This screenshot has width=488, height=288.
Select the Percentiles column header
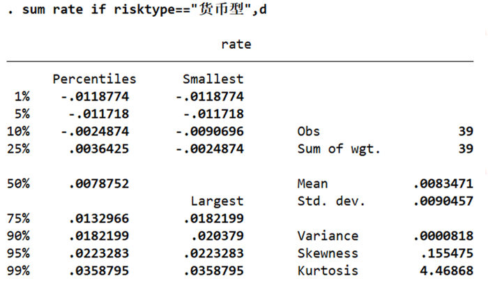pyautogui.click(x=94, y=79)
